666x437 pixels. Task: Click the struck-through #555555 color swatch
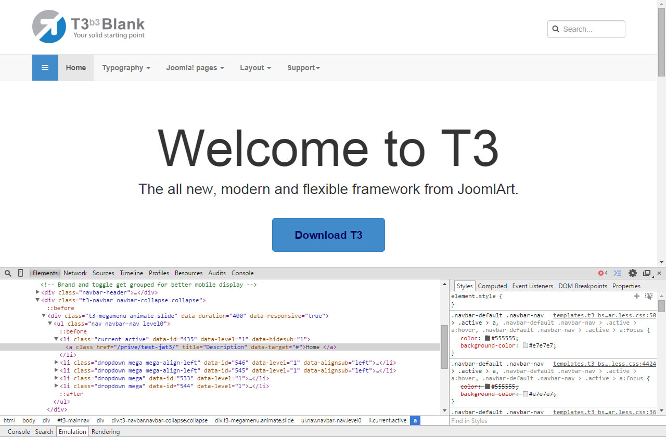488,387
